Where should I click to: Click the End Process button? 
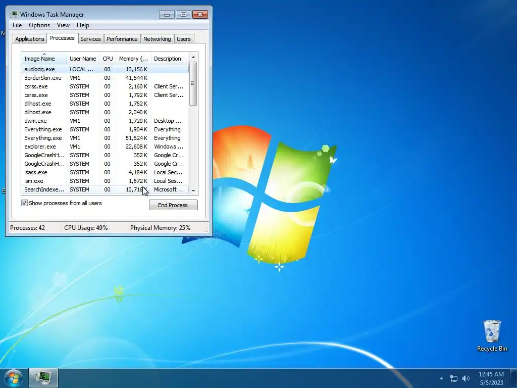[x=173, y=205]
